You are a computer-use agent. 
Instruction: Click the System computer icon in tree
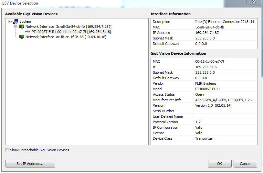pos(16,21)
